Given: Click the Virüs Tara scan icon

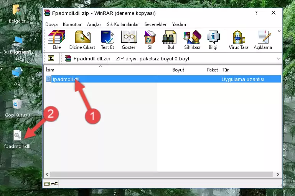Looking at the screenshot, I should pos(239,37).
